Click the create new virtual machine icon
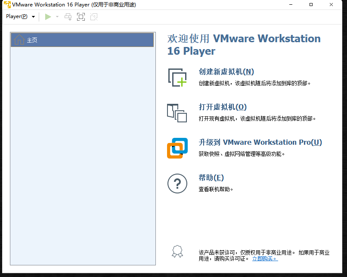The height and width of the screenshot is (277, 347). click(177, 78)
